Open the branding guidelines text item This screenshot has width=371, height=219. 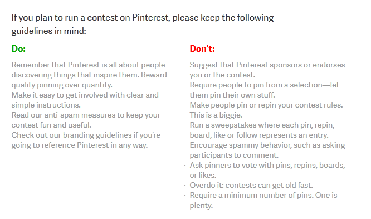coord(86,140)
